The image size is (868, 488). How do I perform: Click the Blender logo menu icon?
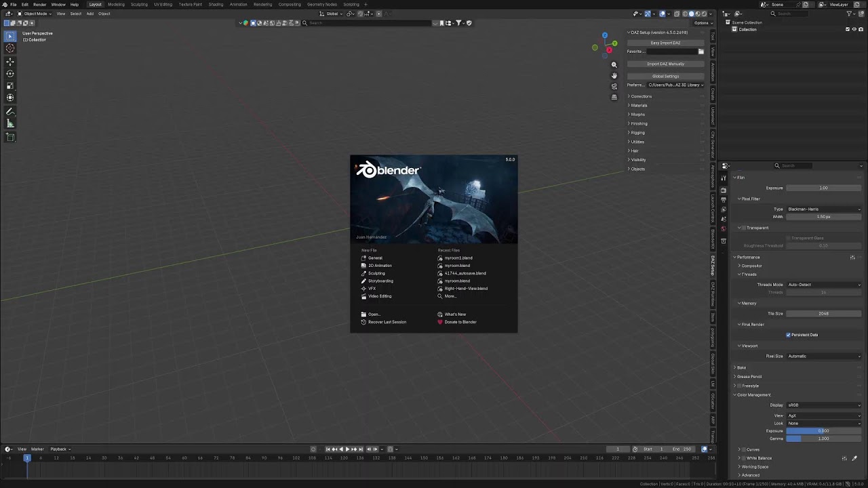(4, 4)
